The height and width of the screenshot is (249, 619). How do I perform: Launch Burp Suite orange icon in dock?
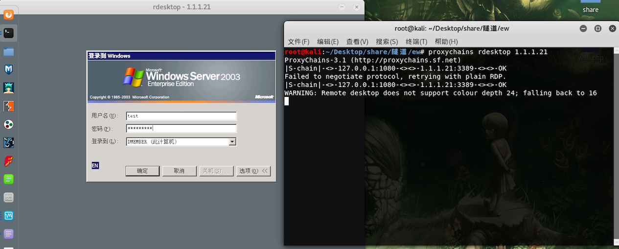pyautogui.click(x=8, y=106)
